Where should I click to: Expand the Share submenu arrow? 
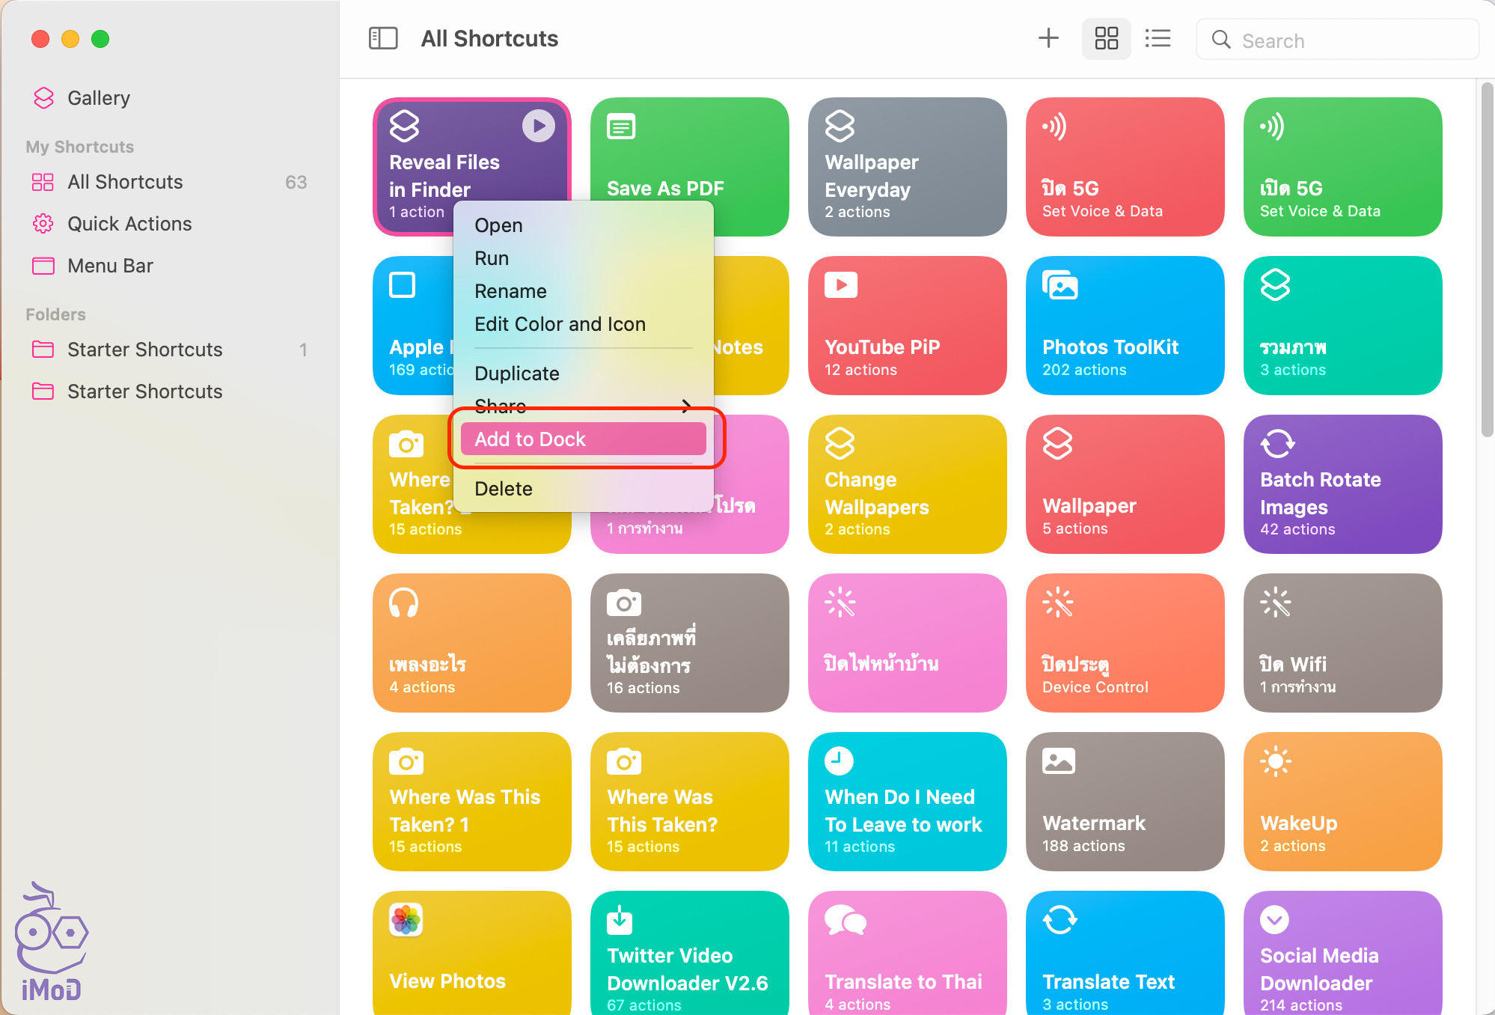point(685,406)
